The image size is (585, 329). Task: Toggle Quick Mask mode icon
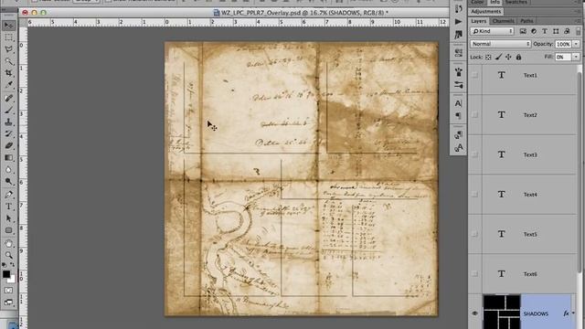[8, 291]
